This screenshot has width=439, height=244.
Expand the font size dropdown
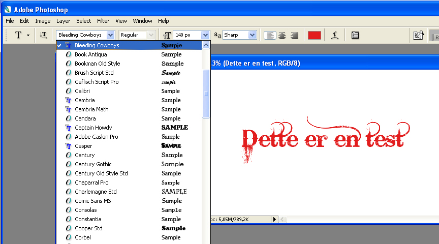click(x=205, y=35)
